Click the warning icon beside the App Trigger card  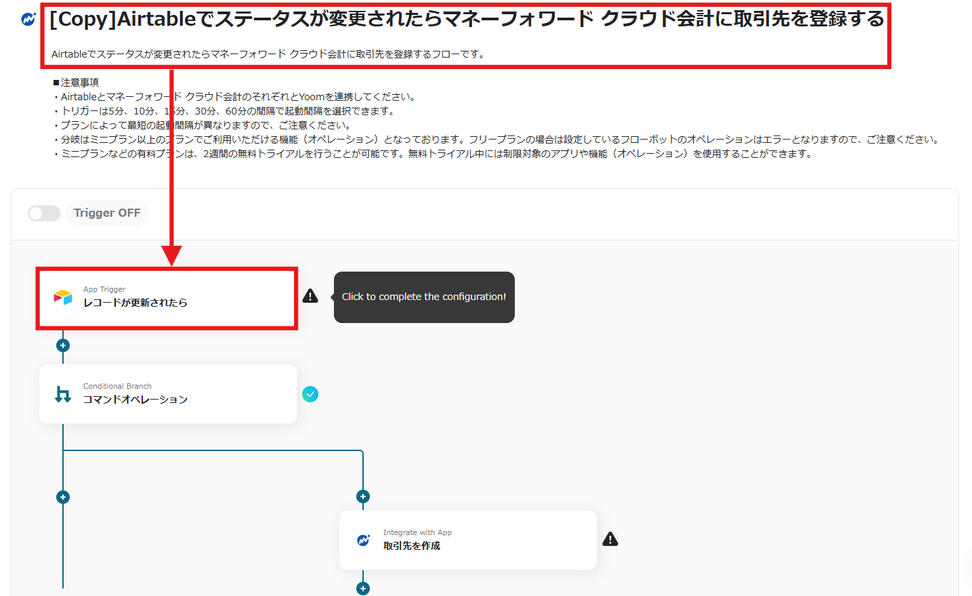(x=310, y=296)
